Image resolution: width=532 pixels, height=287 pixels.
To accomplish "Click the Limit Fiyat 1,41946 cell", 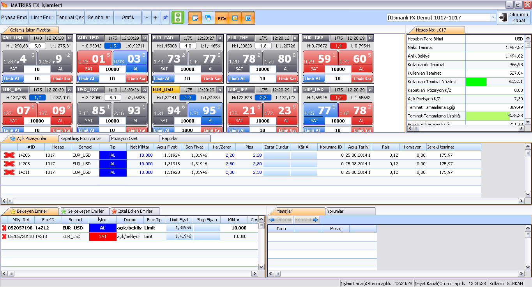I will (x=179, y=236).
